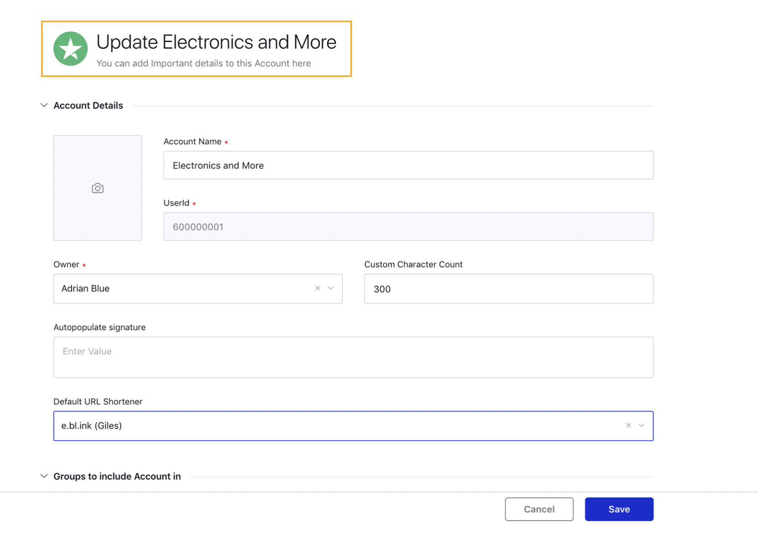758x547 pixels.
Task: Collapse Groups to include Account in
Action: (44, 476)
